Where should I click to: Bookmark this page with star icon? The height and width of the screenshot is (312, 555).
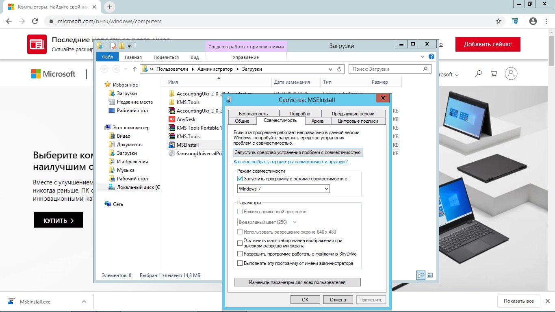pyautogui.click(x=499, y=21)
